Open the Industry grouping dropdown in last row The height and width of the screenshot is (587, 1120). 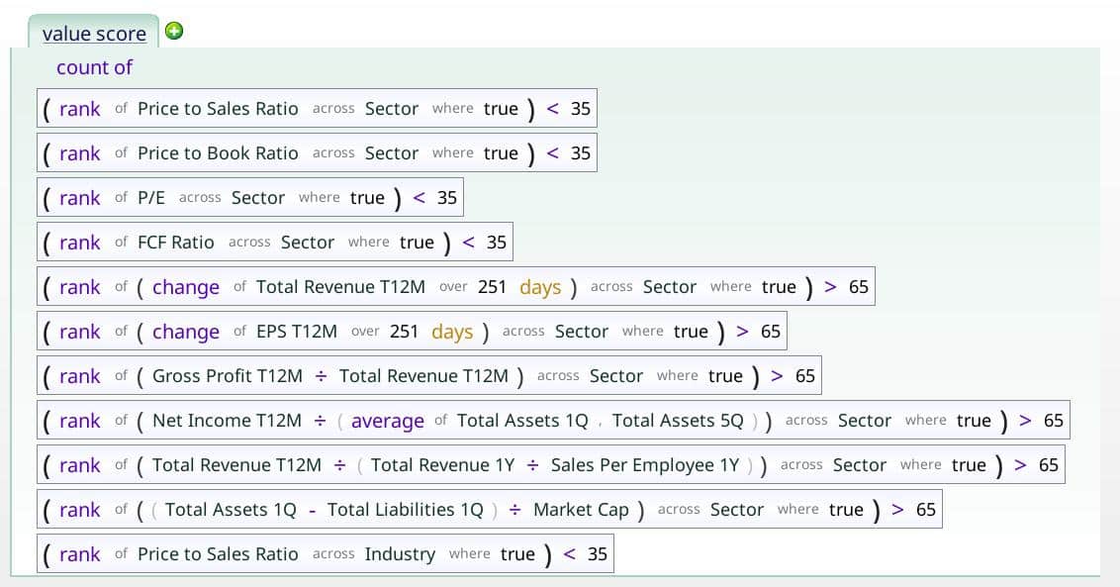(x=400, y=554)
